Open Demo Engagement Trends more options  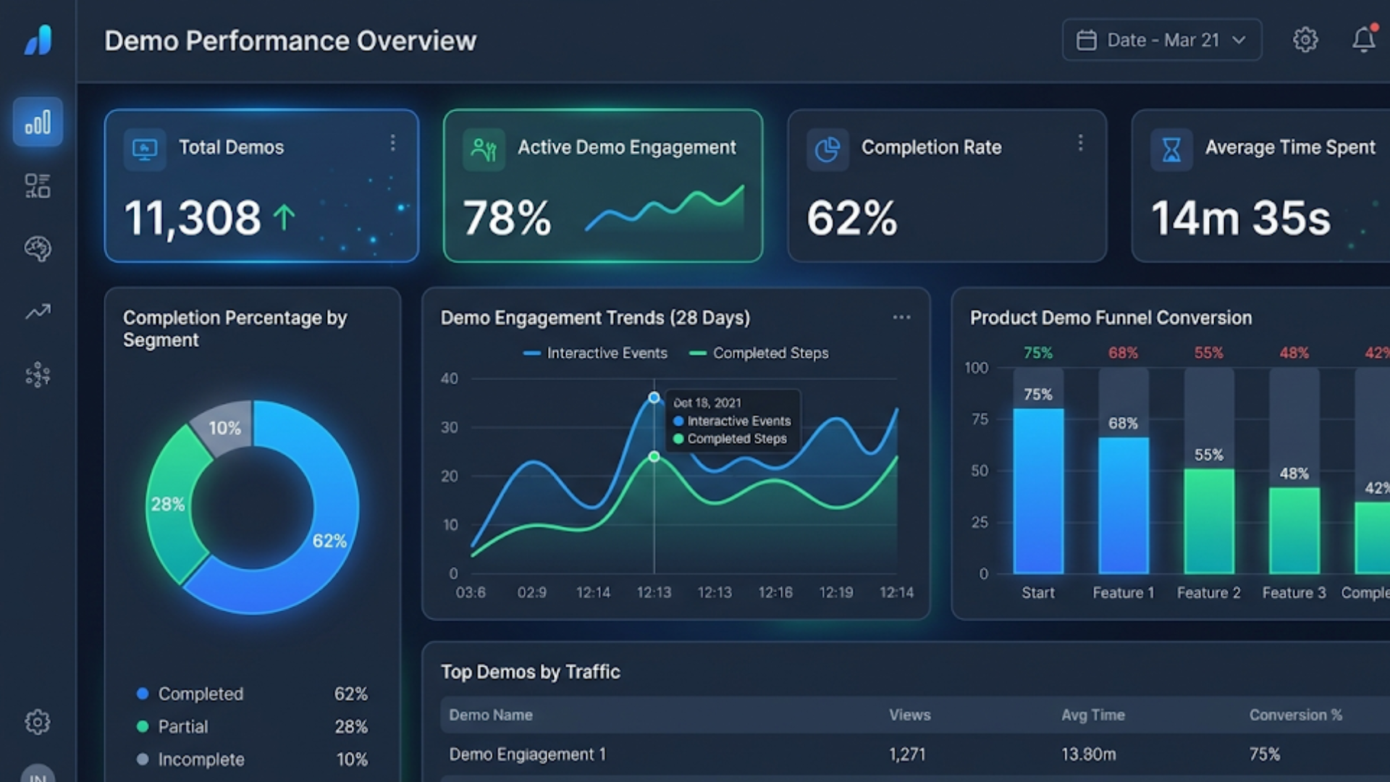(901, 317)
